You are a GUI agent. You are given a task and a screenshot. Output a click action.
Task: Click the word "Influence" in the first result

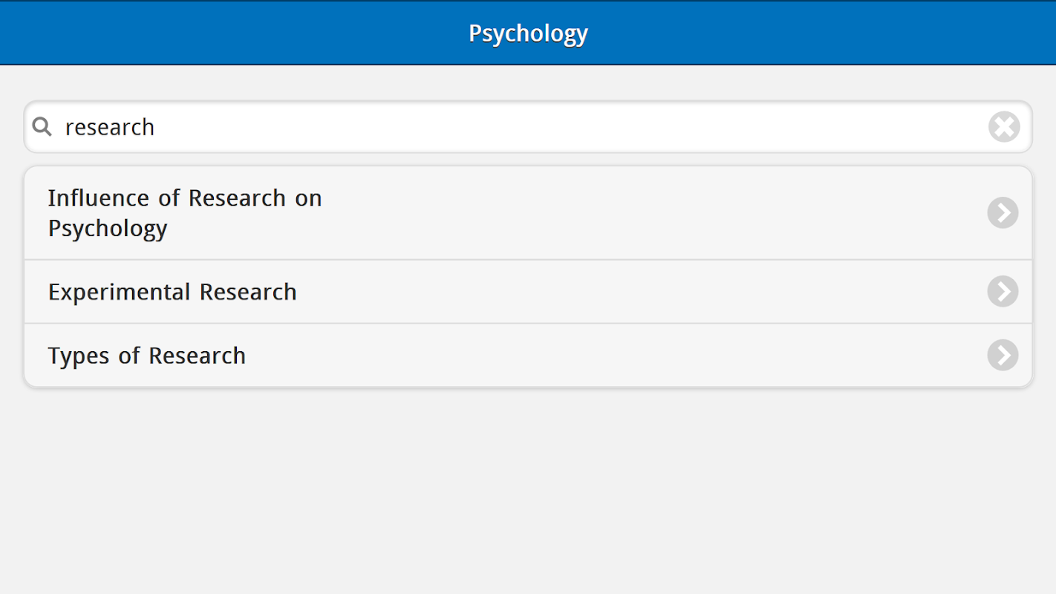99,198
